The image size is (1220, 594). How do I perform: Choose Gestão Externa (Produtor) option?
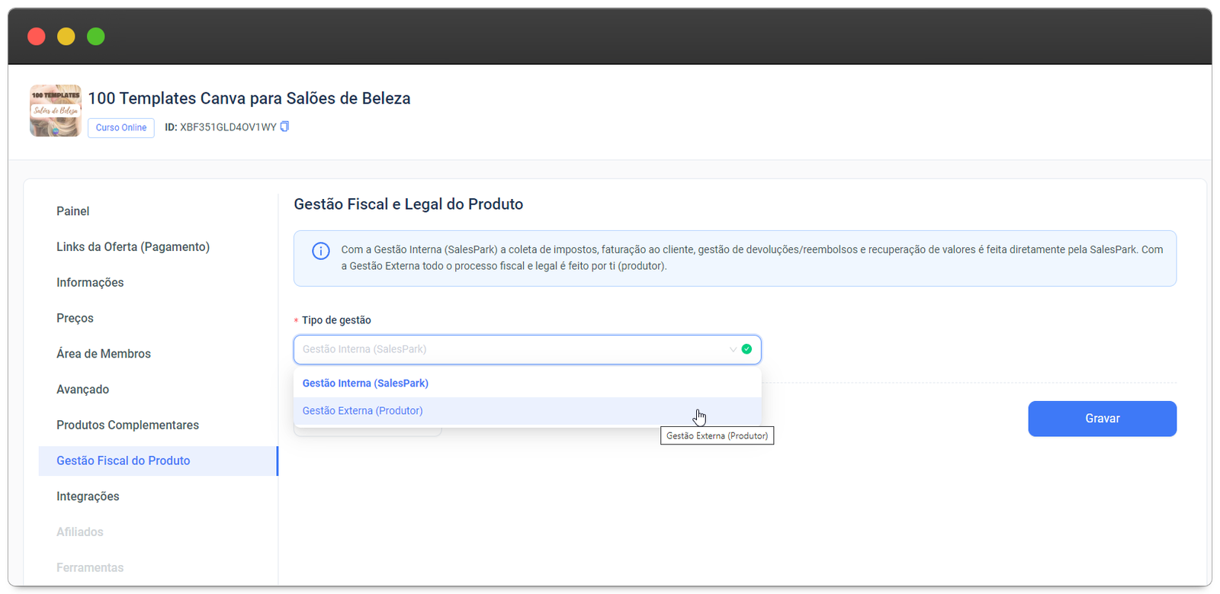[362, 410]
